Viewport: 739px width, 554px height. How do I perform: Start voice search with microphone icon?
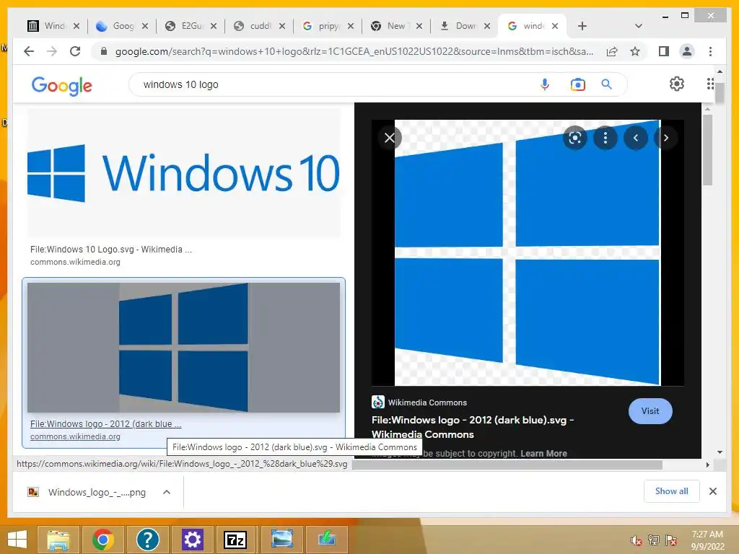545,84
